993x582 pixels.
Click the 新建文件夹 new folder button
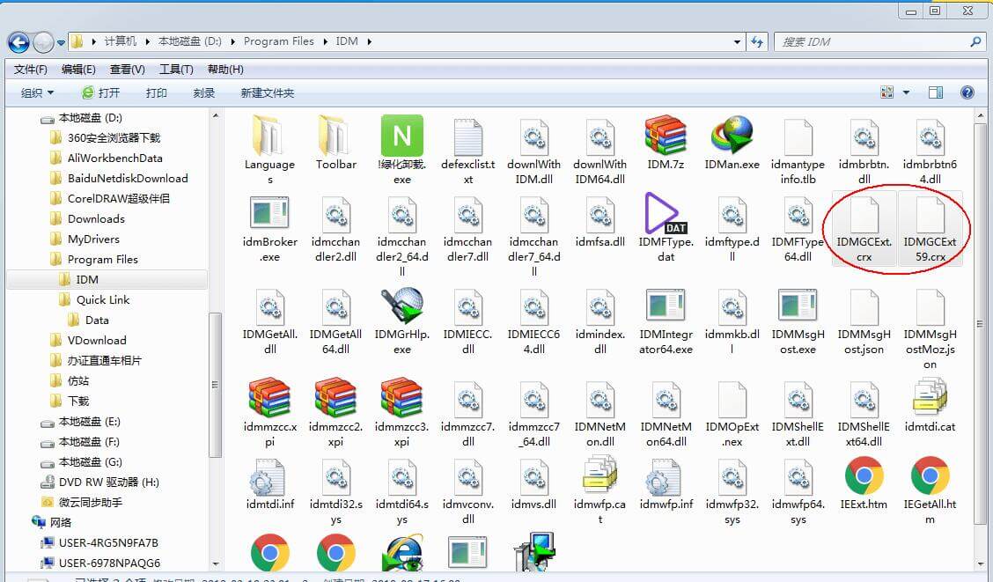268,93
